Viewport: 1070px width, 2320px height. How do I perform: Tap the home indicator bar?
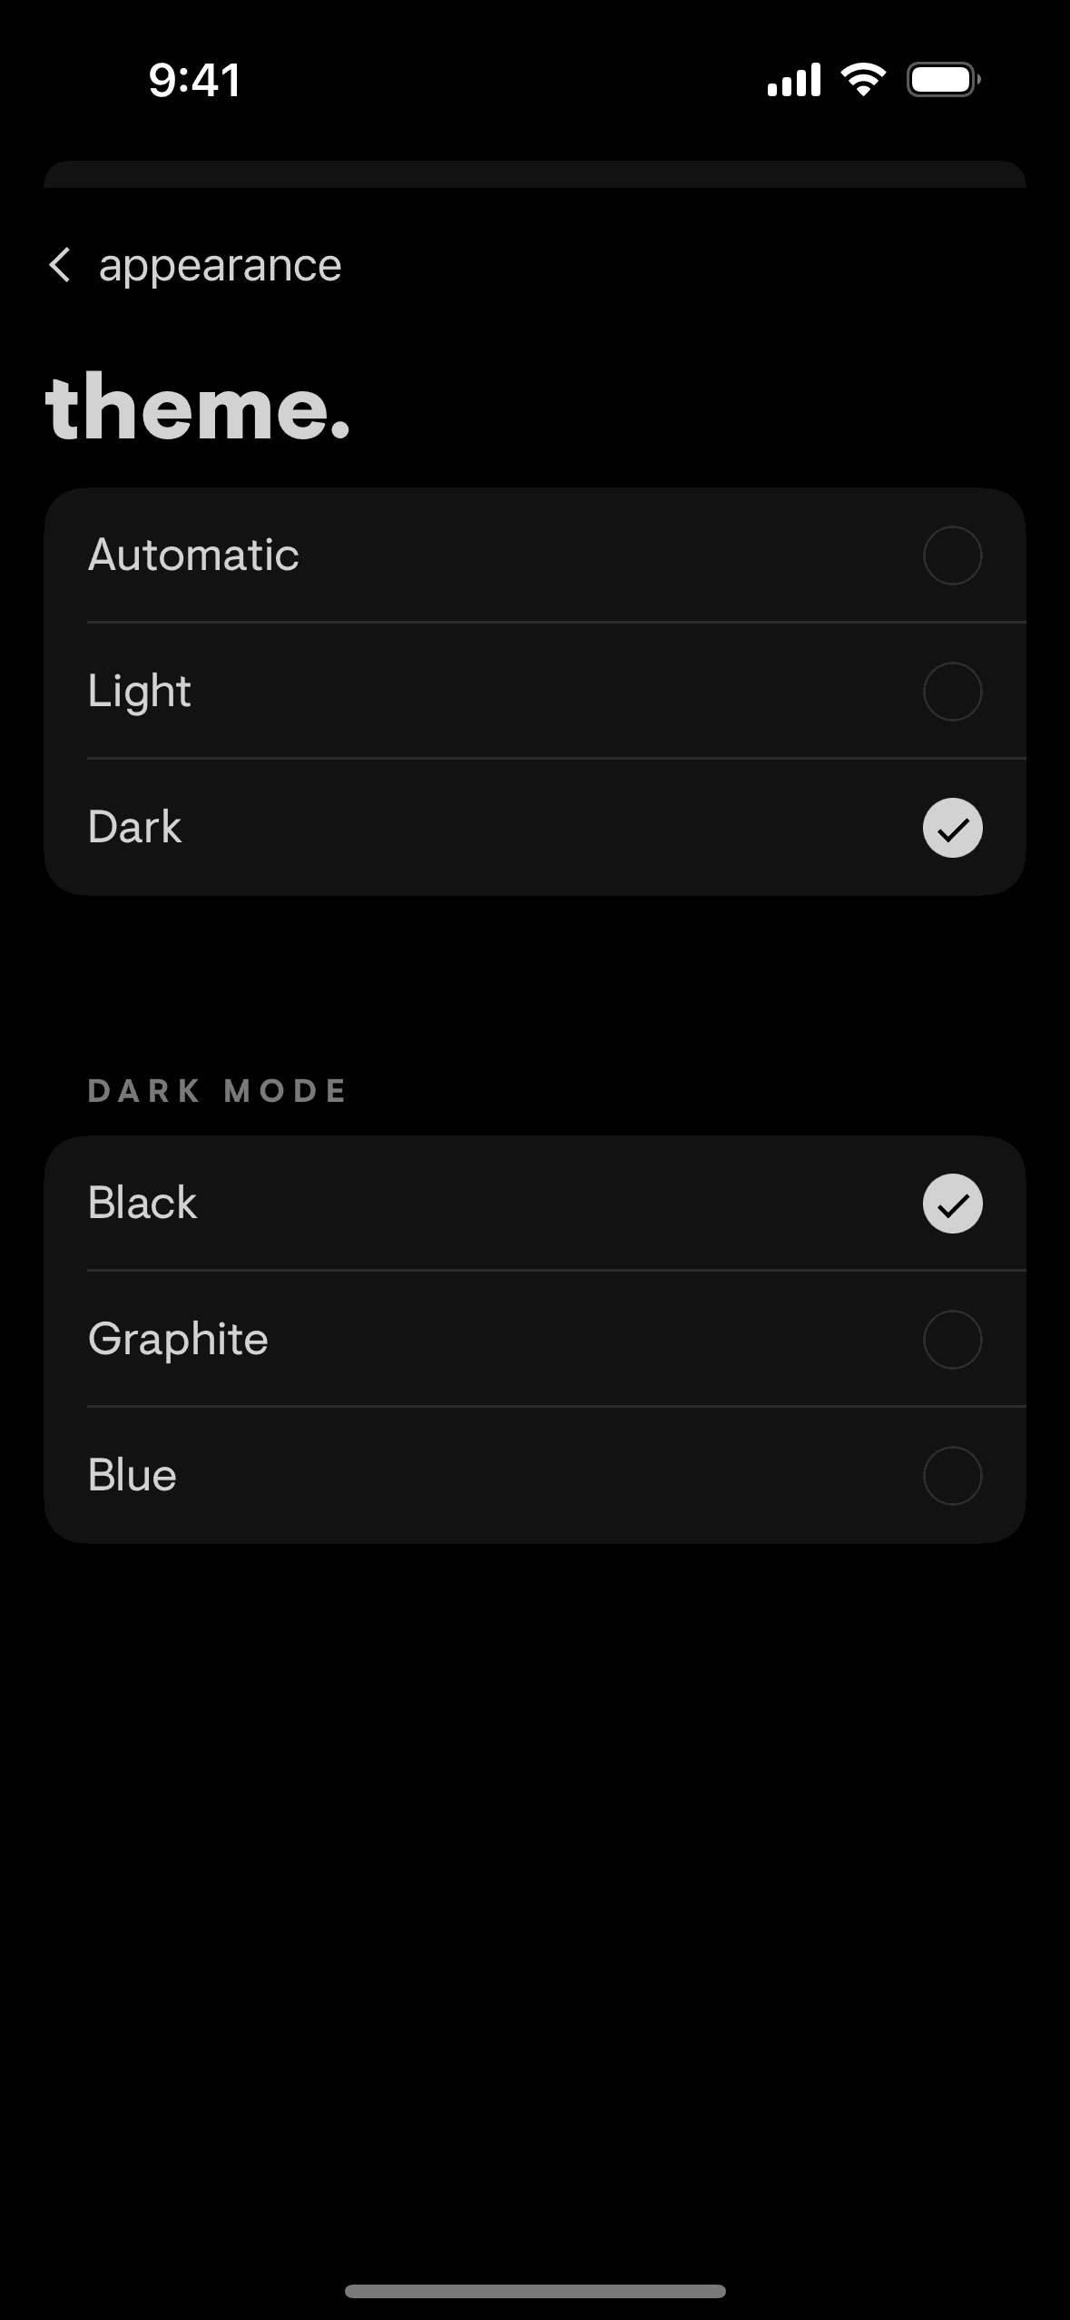[x=535, y=2291]
